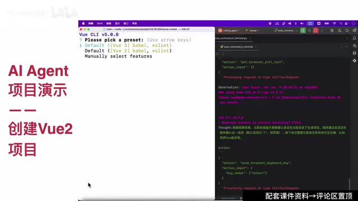Click the Terminal window title bar text
The image size is (358, 201).
tap(148, 29)
